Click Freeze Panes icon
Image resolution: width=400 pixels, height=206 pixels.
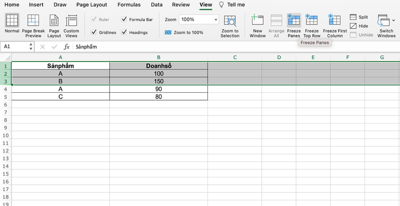pyautogui.click(x=294, y=20)
